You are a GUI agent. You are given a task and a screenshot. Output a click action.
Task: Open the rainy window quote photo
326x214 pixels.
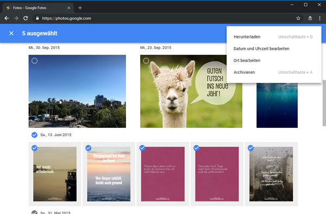click(x=271, y=174)
